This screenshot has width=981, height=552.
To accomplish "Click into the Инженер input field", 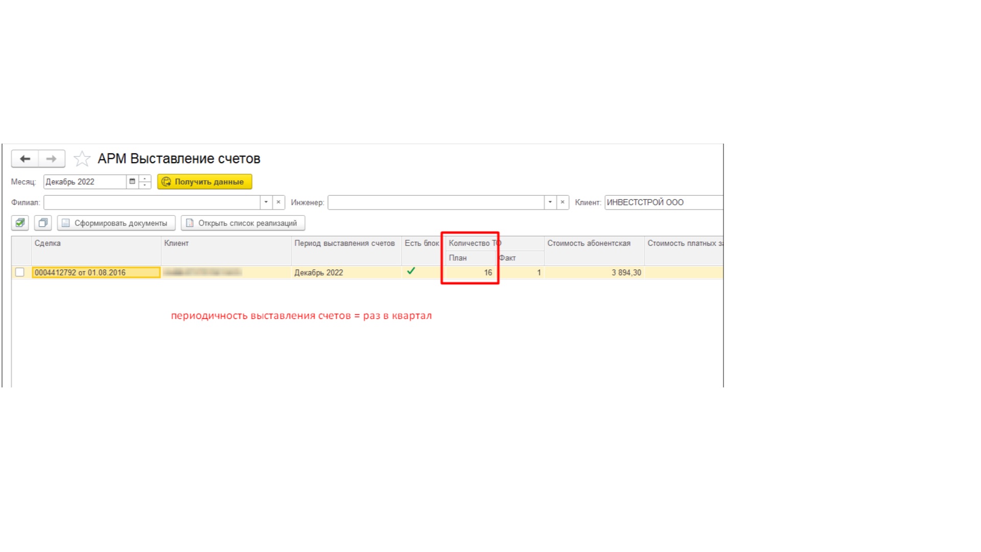I will pos(436,202).
